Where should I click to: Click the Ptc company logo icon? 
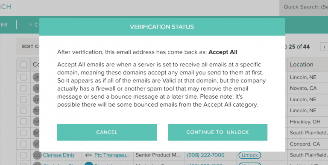click(88, 155)
